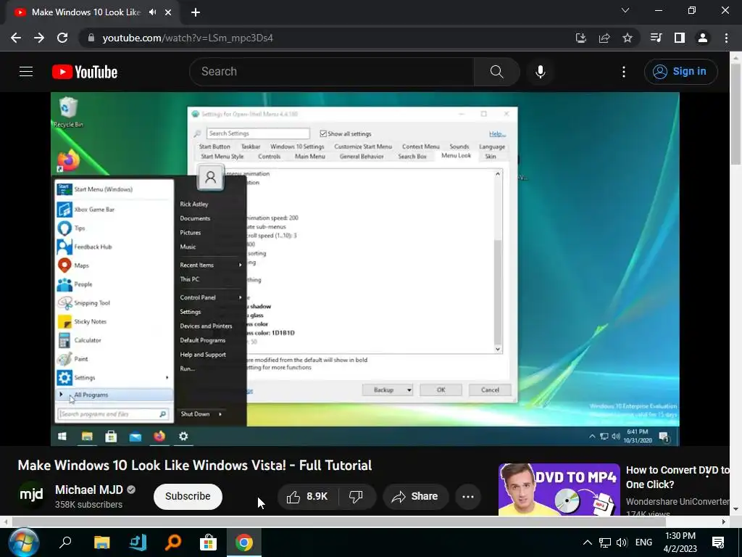Open the tab search dropdown chevron
The height and width of the screenshot is (557, 742).
(625, 10)
